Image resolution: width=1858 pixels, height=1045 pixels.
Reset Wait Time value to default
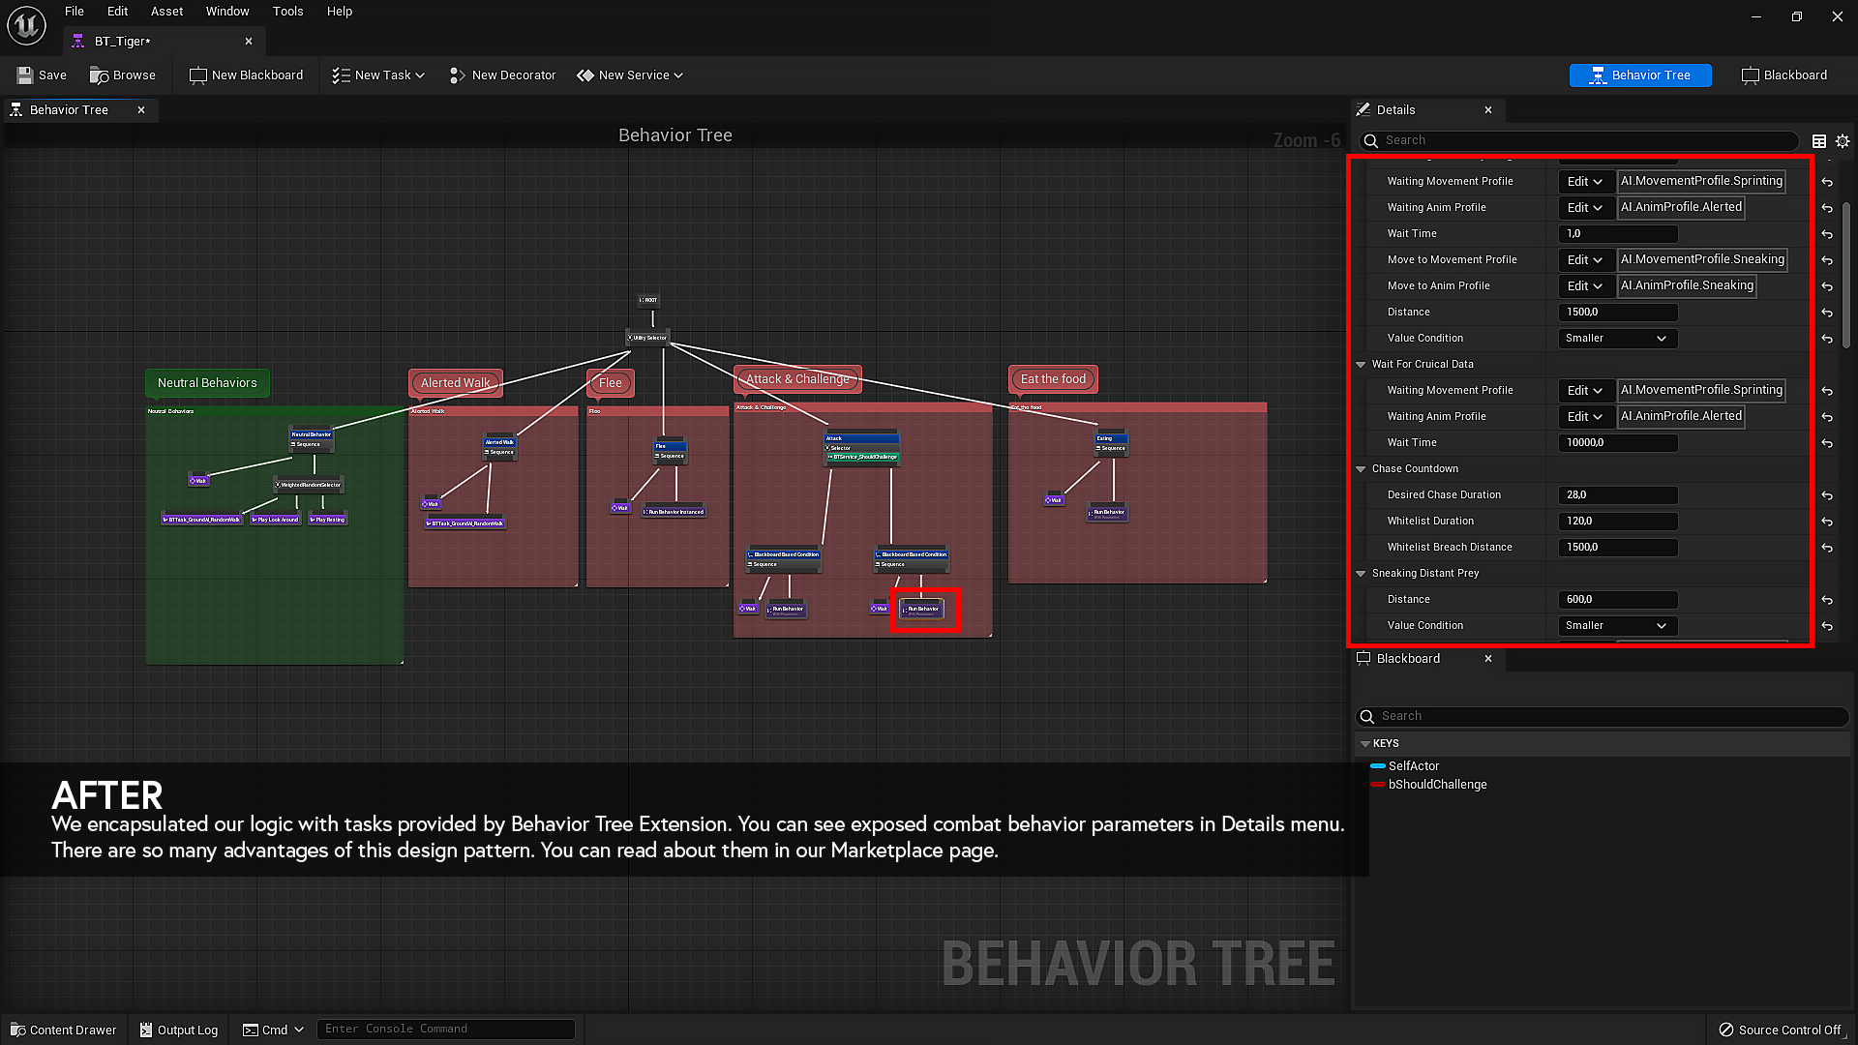[1827, 234]
